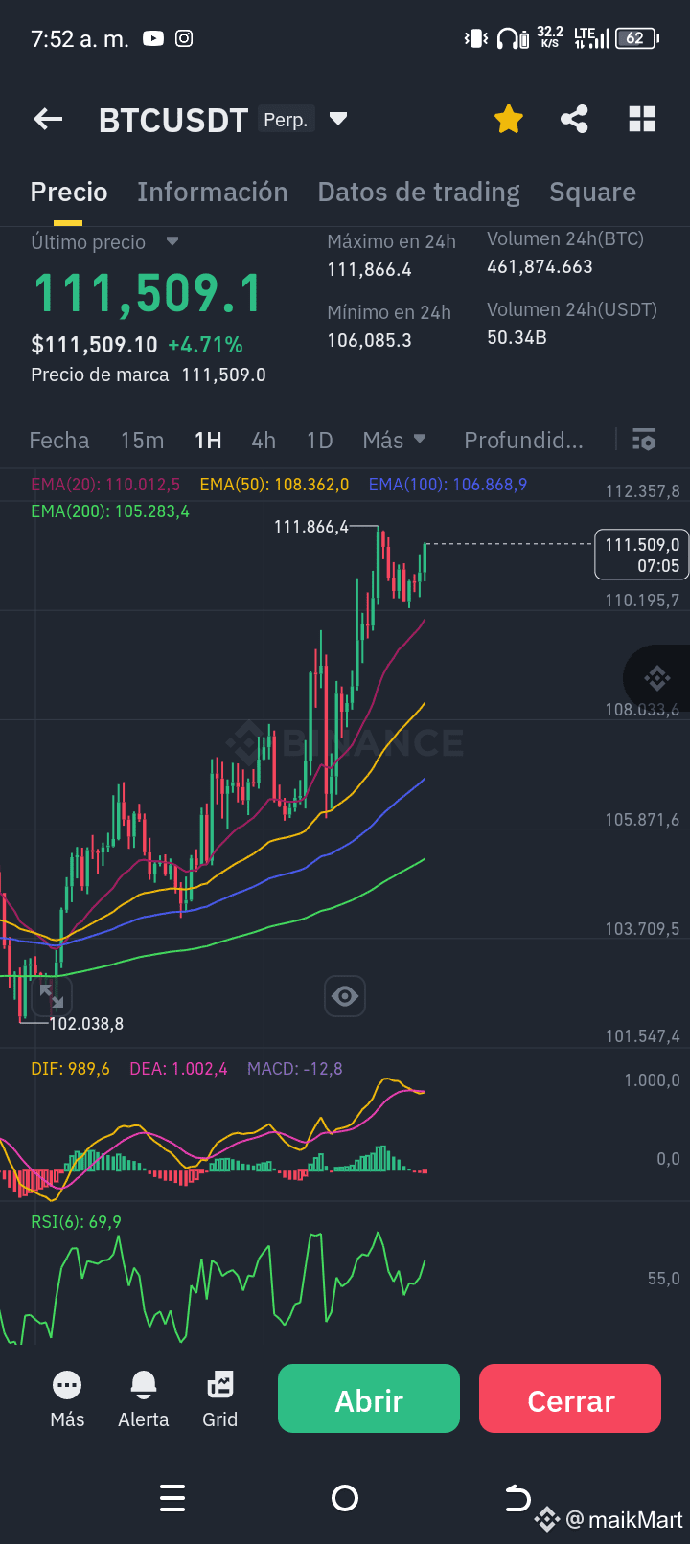Image resolution: width=690 pixels, height=1544 pixels.
Task: Switch to the Precio tab
Action: [69, 193]
